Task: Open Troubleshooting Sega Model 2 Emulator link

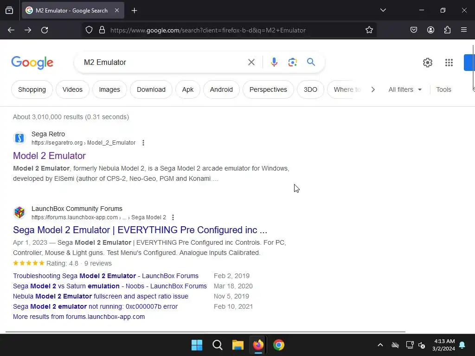Action: (x=106, y=276)
